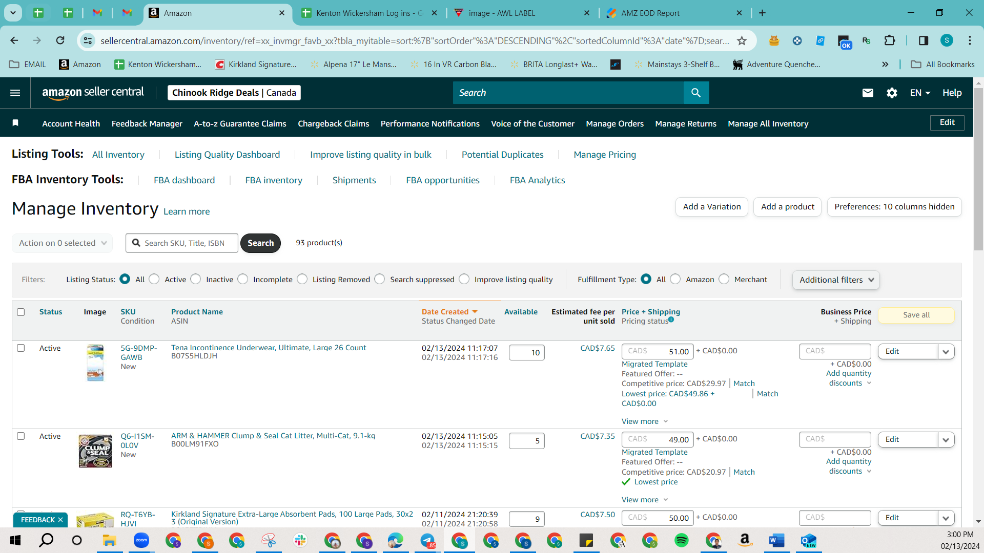This screenshot has width=984, height=553.
Task: Close the FEEDBACK widget with the X
Action: [x=60, y=520]
